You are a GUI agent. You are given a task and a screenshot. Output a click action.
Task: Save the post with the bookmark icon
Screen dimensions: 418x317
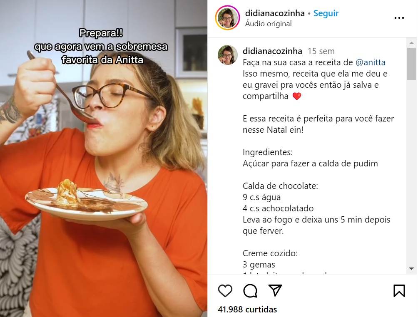(x=399, y=291)
